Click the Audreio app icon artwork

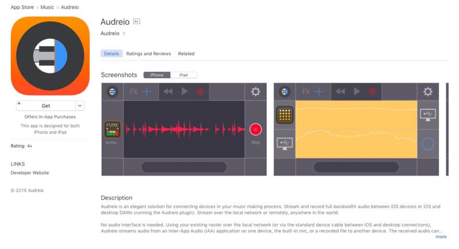tap(50, 56)
